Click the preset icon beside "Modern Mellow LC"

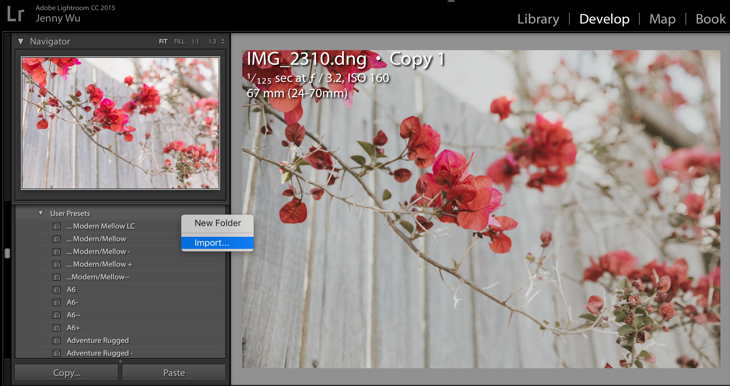[56, 226]
